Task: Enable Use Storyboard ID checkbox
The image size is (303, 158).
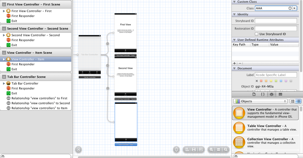Action: 256,34
